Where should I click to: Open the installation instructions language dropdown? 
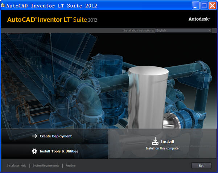point(183,30)
